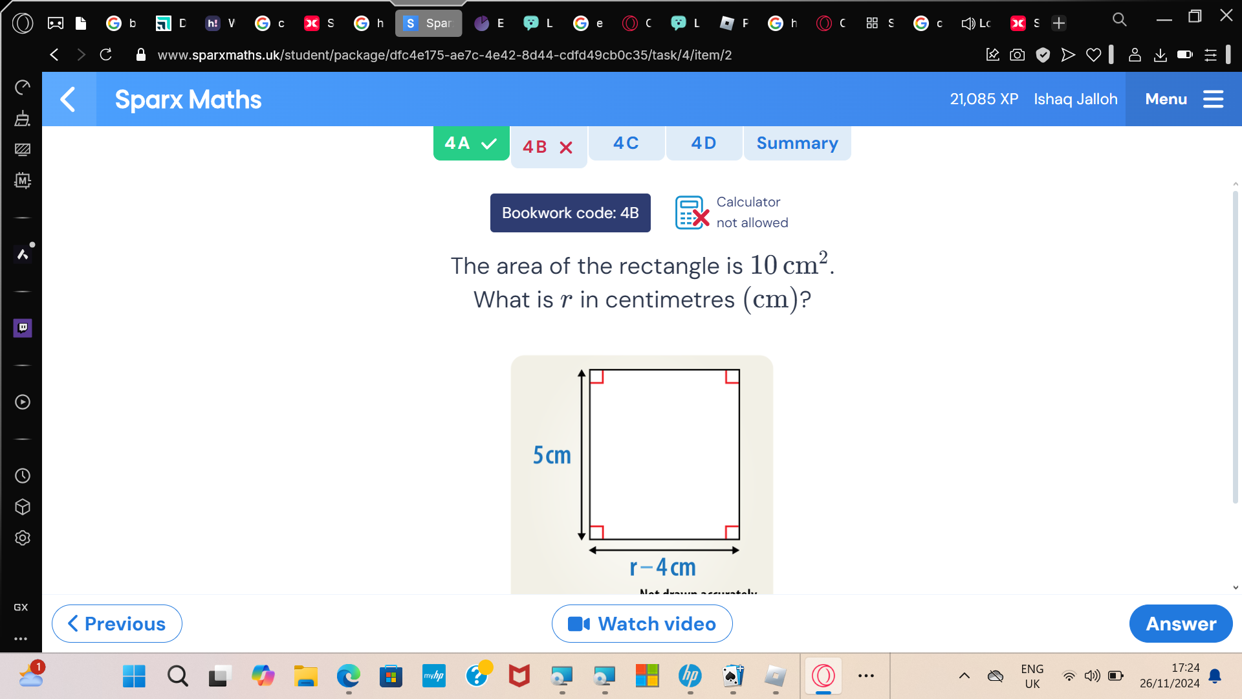Open the sidebar player icon
The image size is (1242, 699).
[x=23, y=402]
